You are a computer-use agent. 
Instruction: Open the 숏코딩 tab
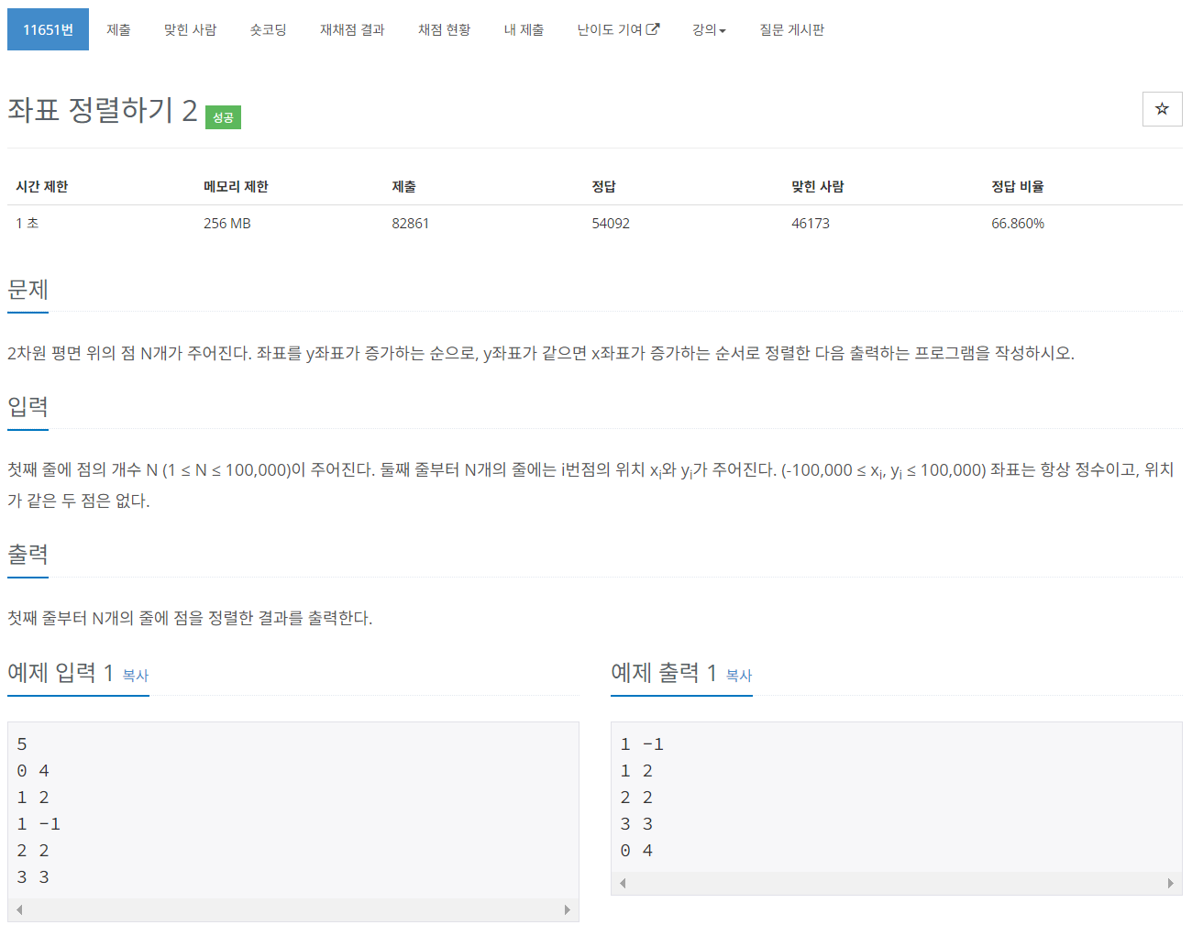click(x=268, y=29)
